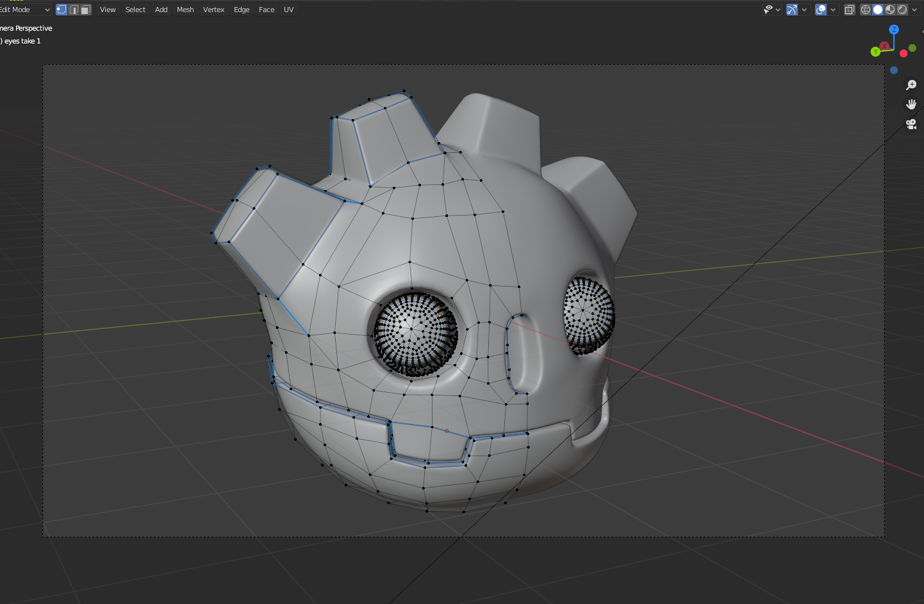The image size is (924, 604).
Task: Click the Vertex select mode icon
Action: coord(62,9)
